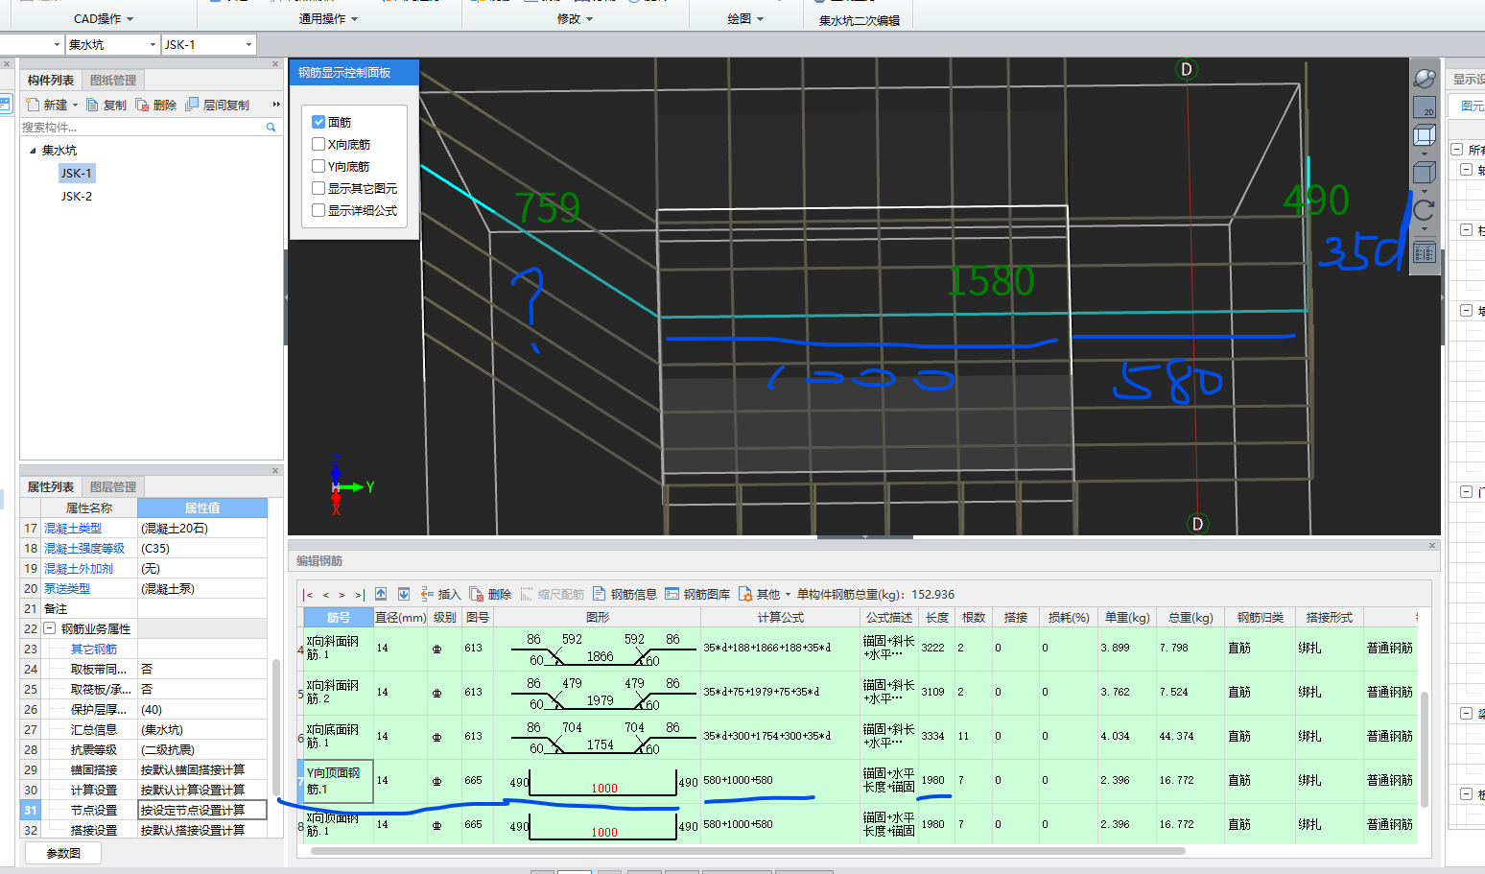Jump to first rebar row navigation arrow

(308, 595)
